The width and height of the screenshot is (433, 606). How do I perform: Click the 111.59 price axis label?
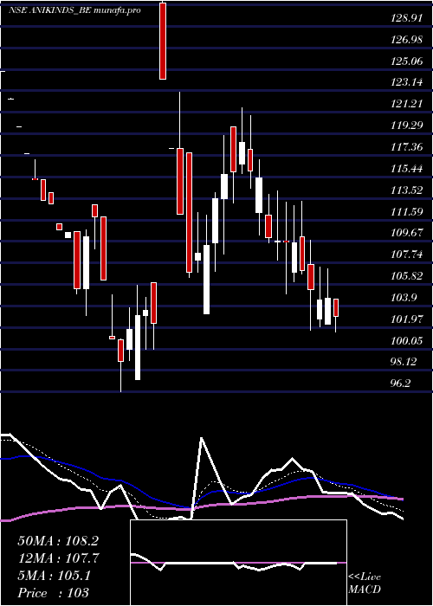point(405,212)
